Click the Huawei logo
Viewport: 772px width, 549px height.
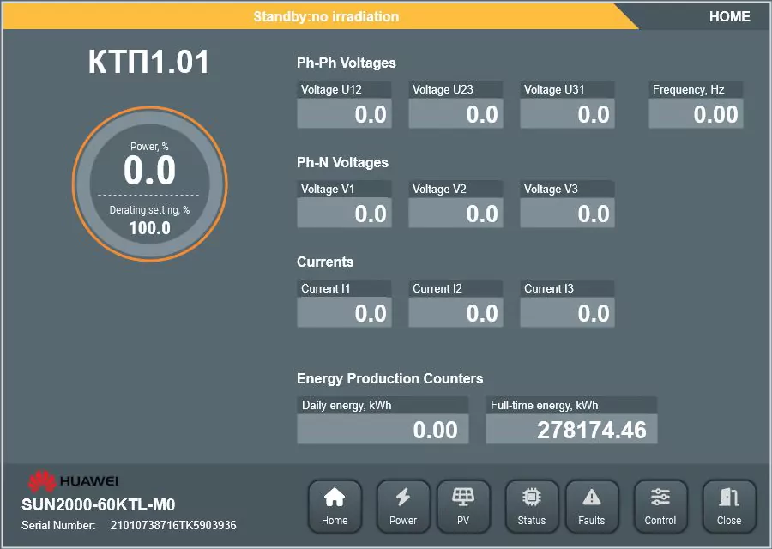coord(73,481)
